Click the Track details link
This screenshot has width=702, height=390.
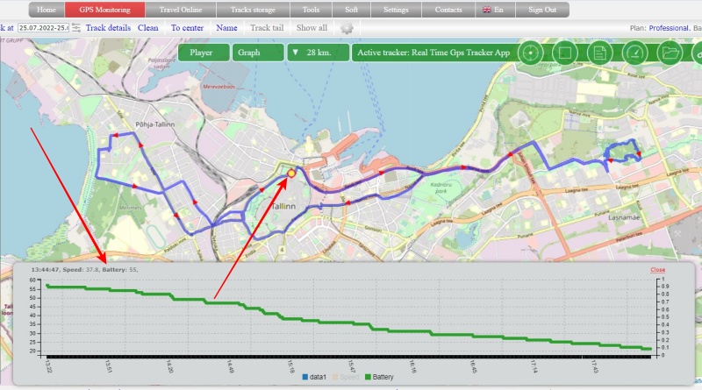pos(108,28)
